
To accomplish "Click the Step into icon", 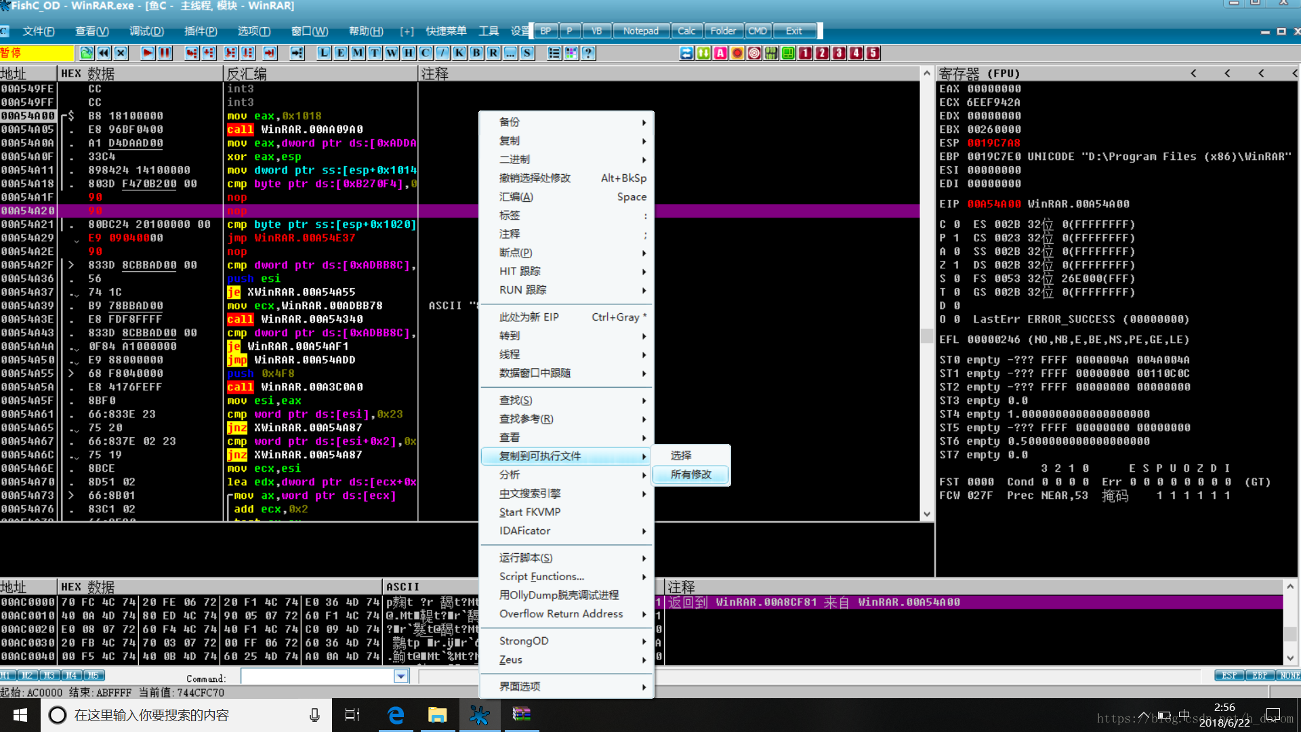I will tap(192, 53).
